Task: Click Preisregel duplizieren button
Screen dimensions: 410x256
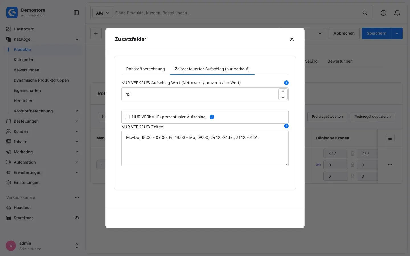Action: click(372, 117)
